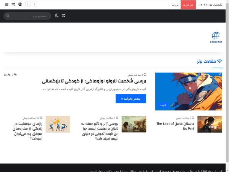Open the Naruto featured image
Screen dimensions: 229x172
click(189, 91)
